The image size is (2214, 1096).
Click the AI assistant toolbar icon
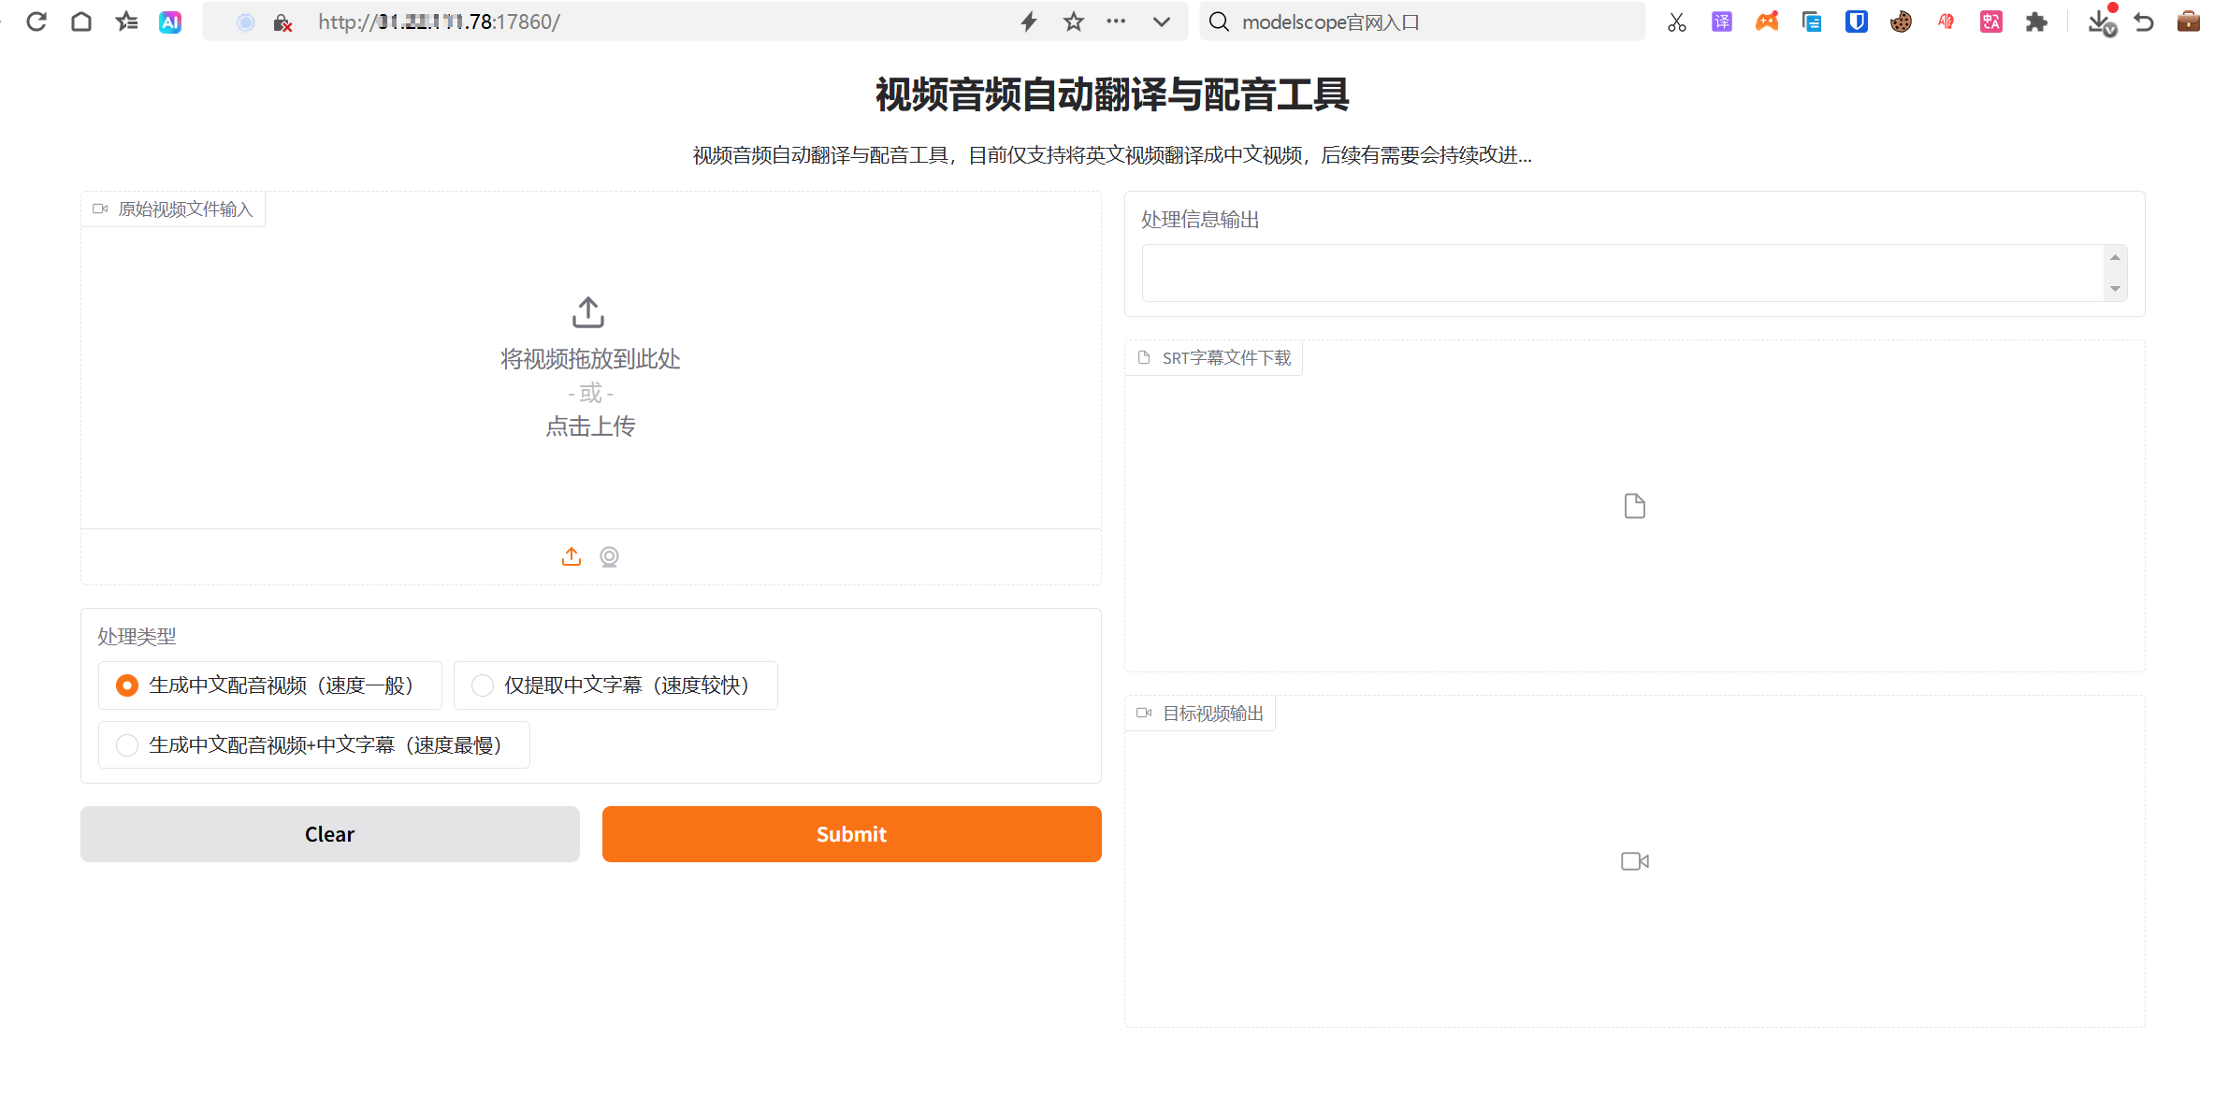pyautogui.click(x=170, y=22)
